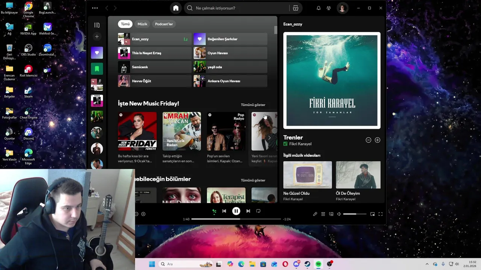This screenshot has width=481, height=270.
Task: Click the taskbar Ara search box
Action: [x=186, y=264]
